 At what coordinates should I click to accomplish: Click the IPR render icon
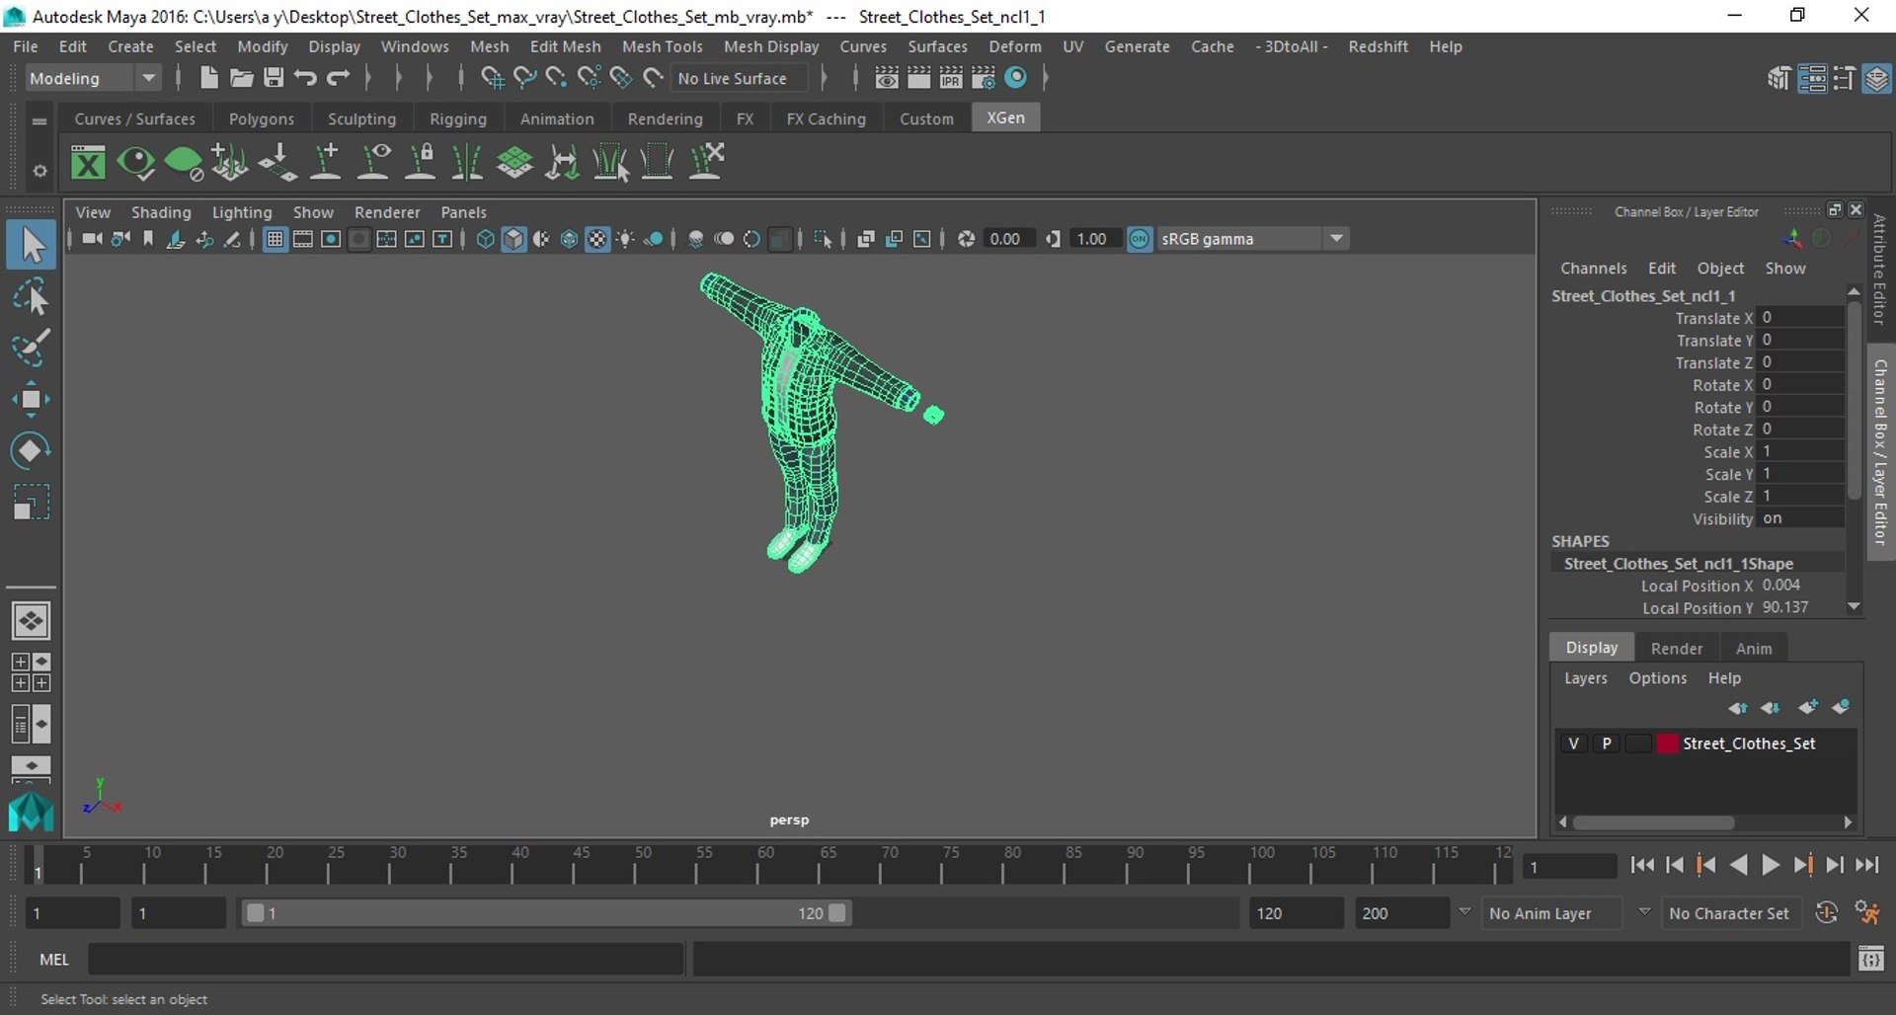click(951, 78)
